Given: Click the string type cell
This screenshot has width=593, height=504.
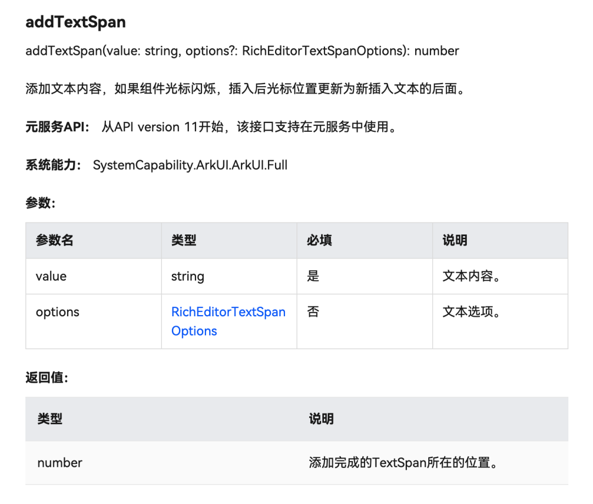Looking at the screenshot, I should (x=188, y=276).
